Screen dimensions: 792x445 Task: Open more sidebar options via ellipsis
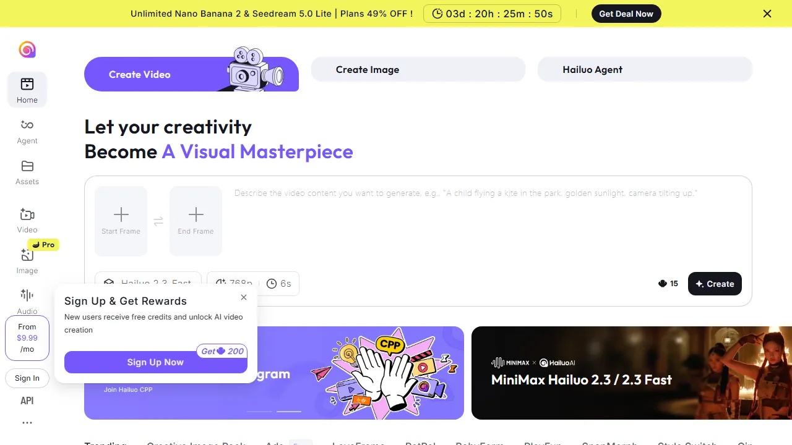27,422
